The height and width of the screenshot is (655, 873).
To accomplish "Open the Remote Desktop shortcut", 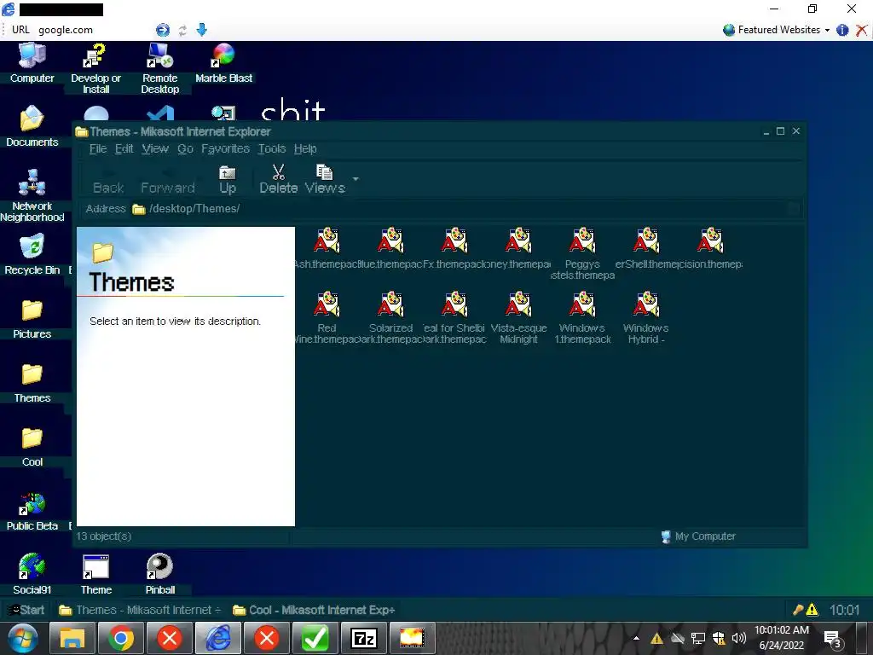I will [x=159, y=68].
